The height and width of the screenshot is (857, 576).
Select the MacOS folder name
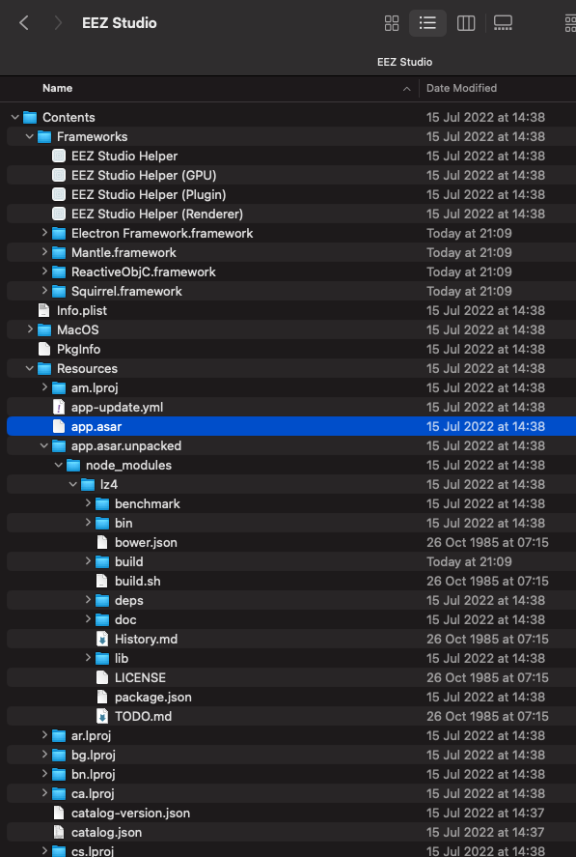coord(78,329)
